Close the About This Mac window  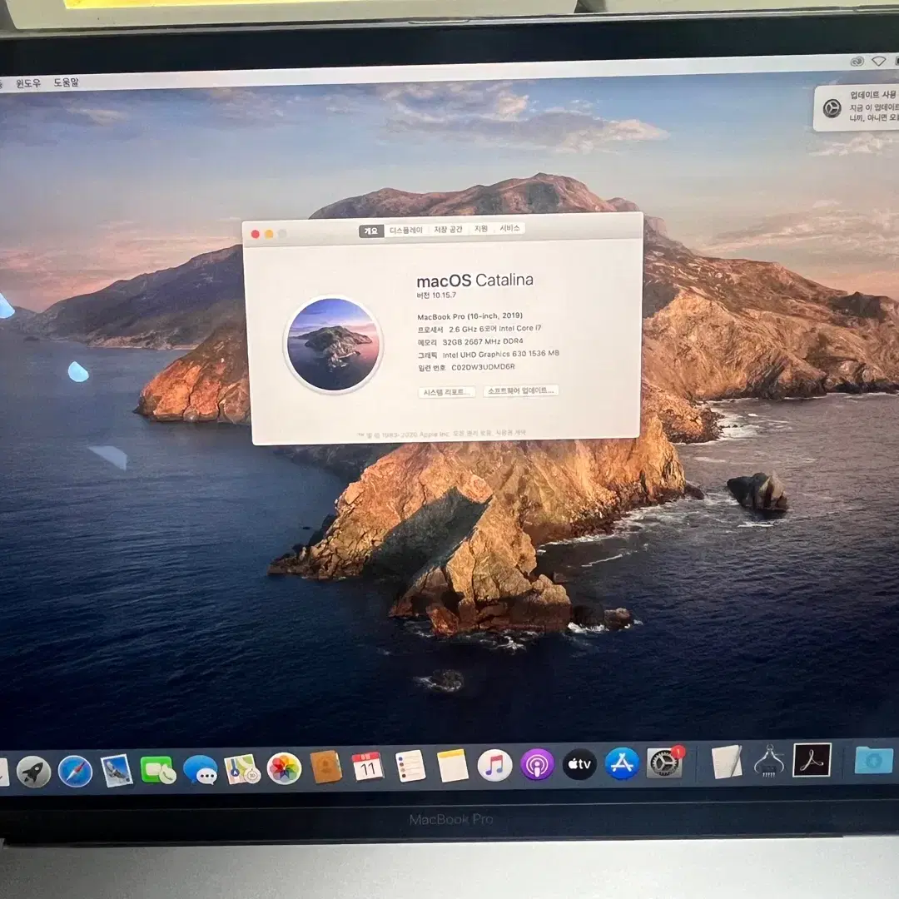[256, 234]
